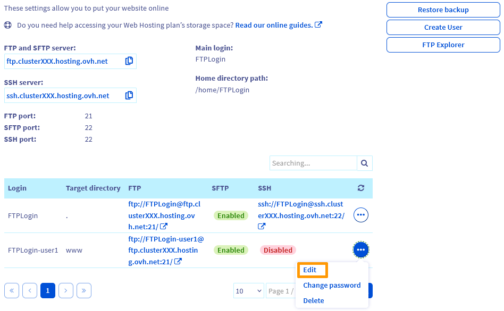The width and height of the screenshot is (504, 311).
Task: Click inside the Searching input field
Action: (313, 163)
